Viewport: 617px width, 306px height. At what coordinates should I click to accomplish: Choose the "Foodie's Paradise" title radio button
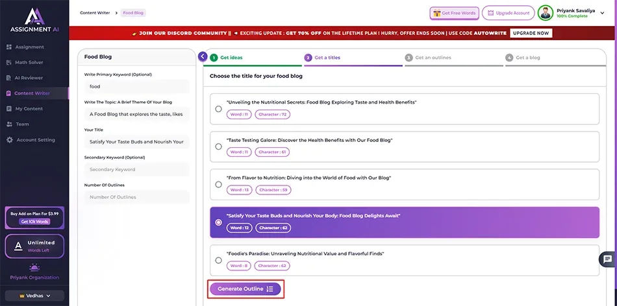click(218, 260)
